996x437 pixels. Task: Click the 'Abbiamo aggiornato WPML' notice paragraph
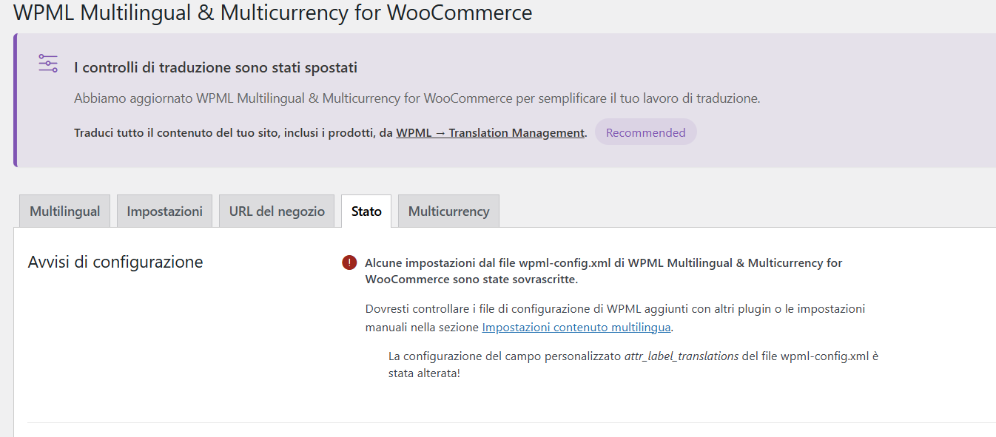[417, 98]
